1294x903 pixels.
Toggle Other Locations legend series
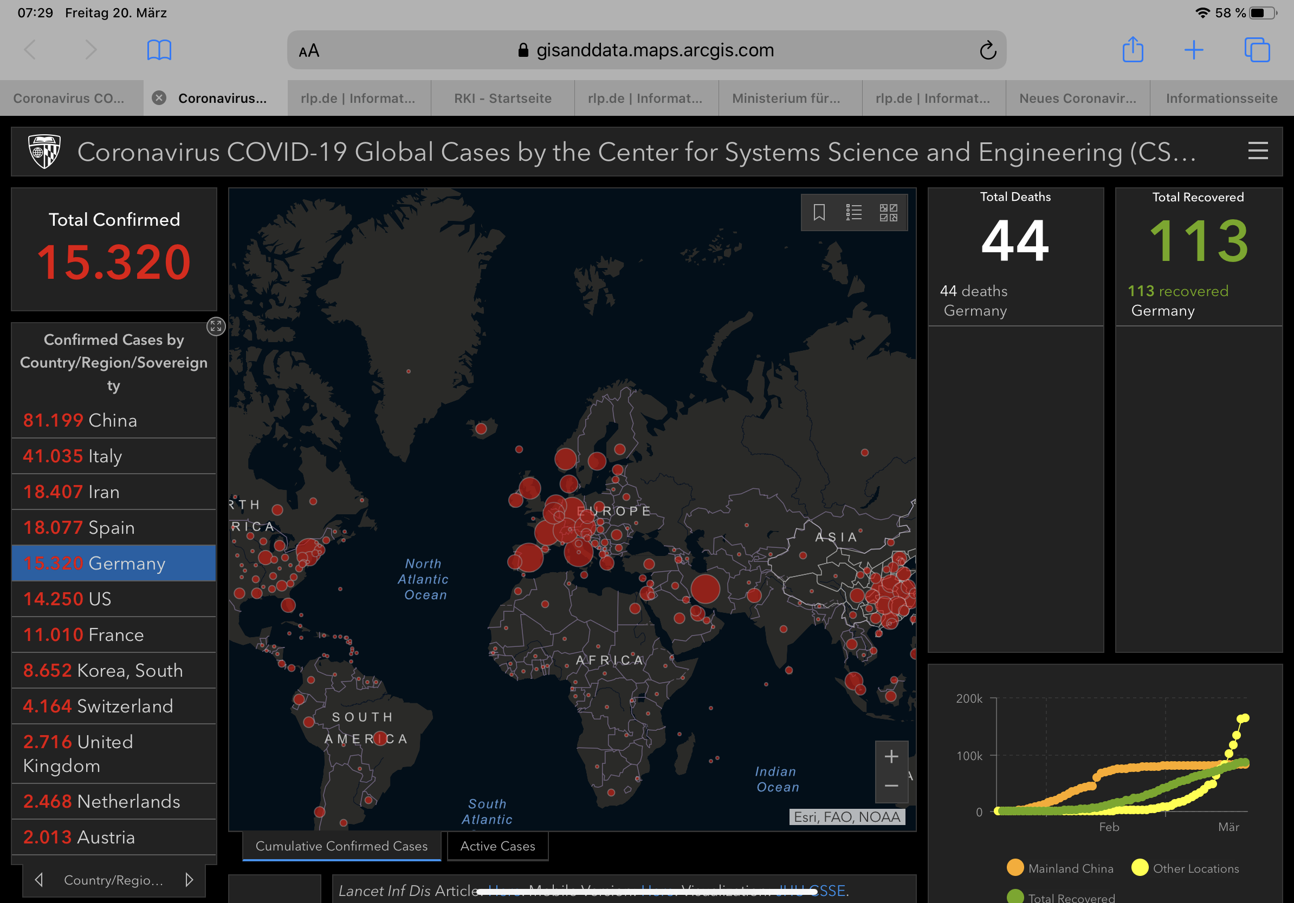coord(1185,867)
